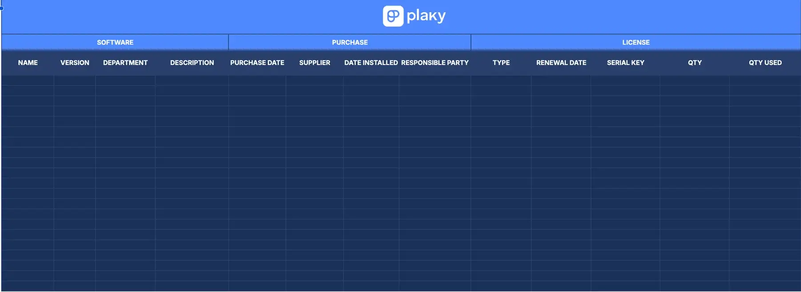Viewport: 801px width, 292px height.
Task: Click the DEPARTMENT column header
Action: point(125,63)
